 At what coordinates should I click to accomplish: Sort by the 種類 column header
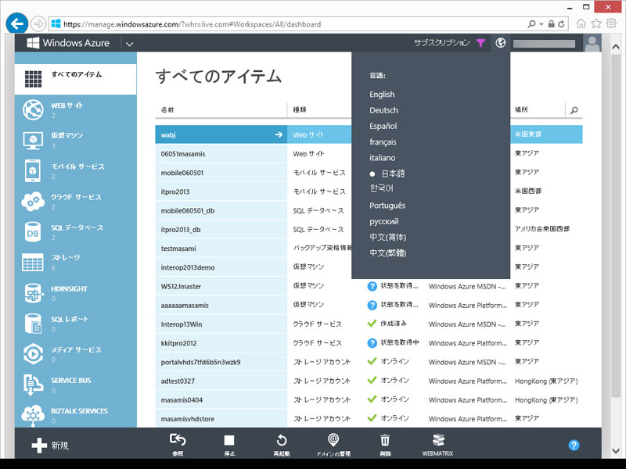pos(300,109)
